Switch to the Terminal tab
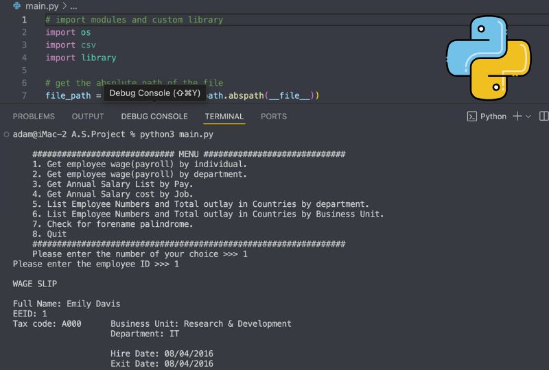The height and width of the screenshot is (370, 549). (224, 116)
